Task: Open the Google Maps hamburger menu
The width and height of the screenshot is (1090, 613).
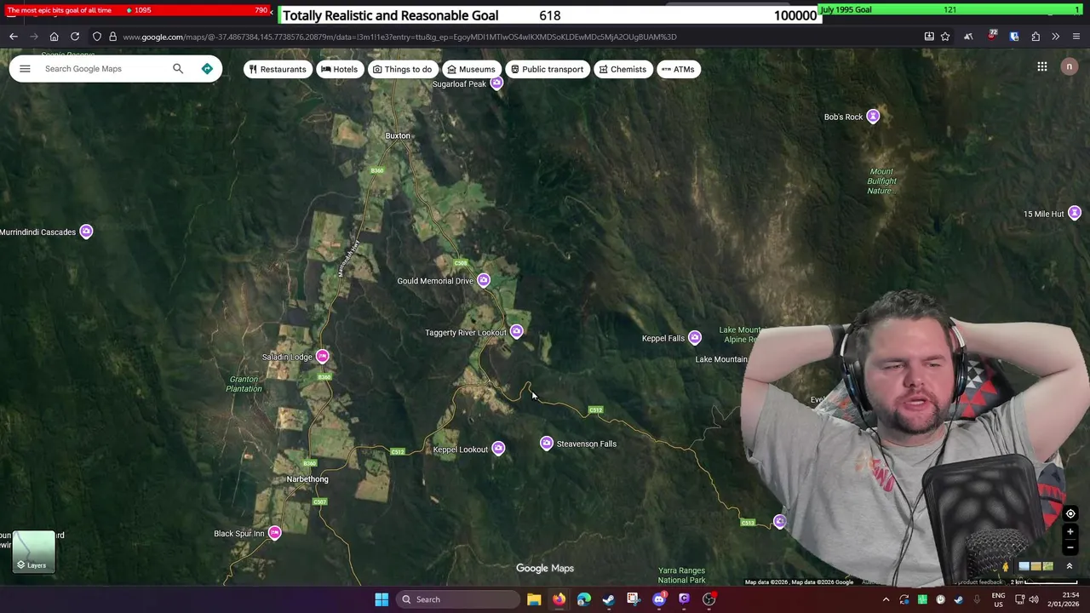Action: pyautogui.click(x=25, y=69)
